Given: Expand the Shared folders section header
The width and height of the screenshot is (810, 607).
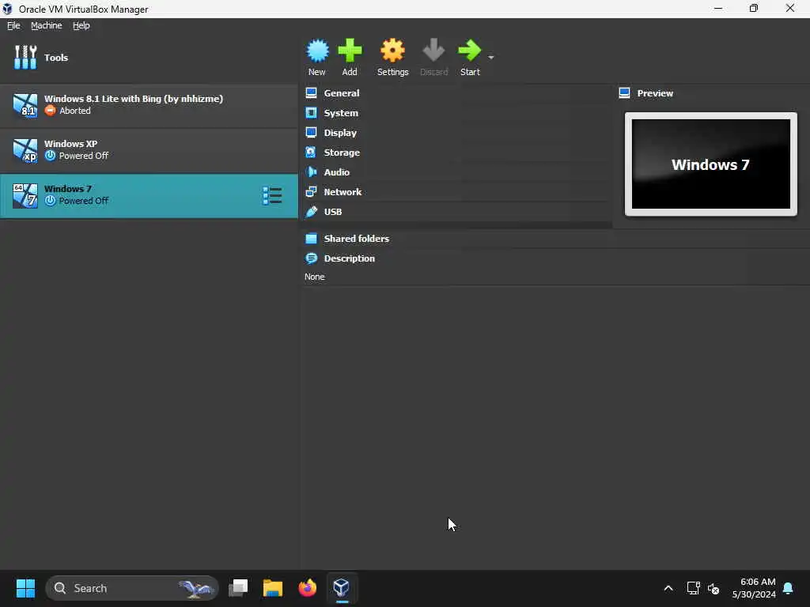Looking at the screenshot, I should (x=357, y=239).
